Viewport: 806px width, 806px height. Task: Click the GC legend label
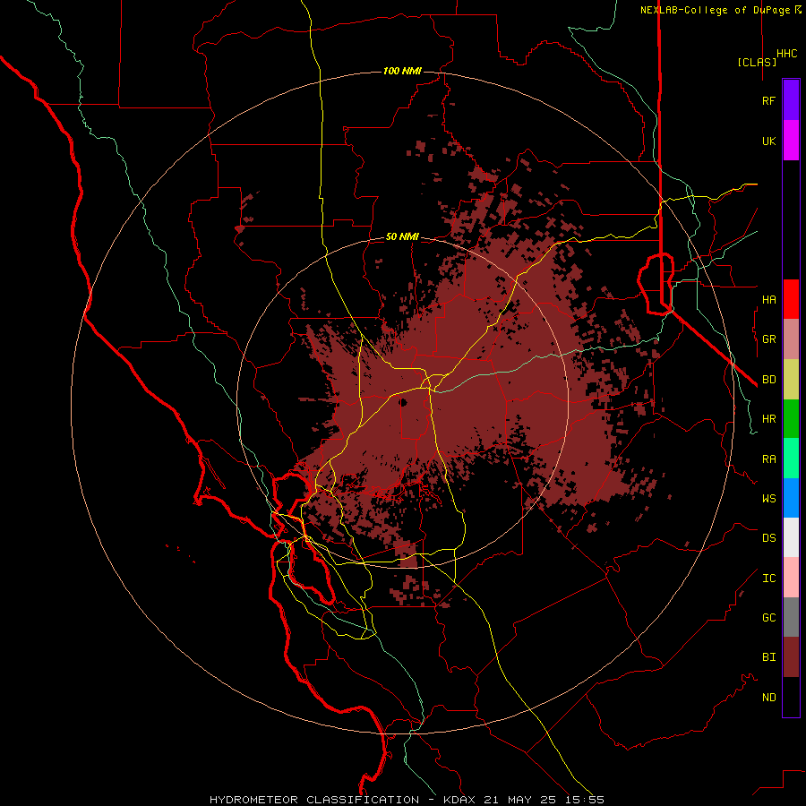click(x=768, y=618)
